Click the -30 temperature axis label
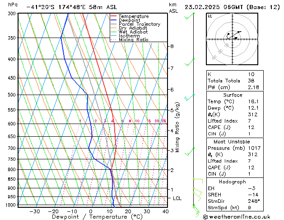Image resolution: width=284 pixels, height=220 pixels. point(35,211)
